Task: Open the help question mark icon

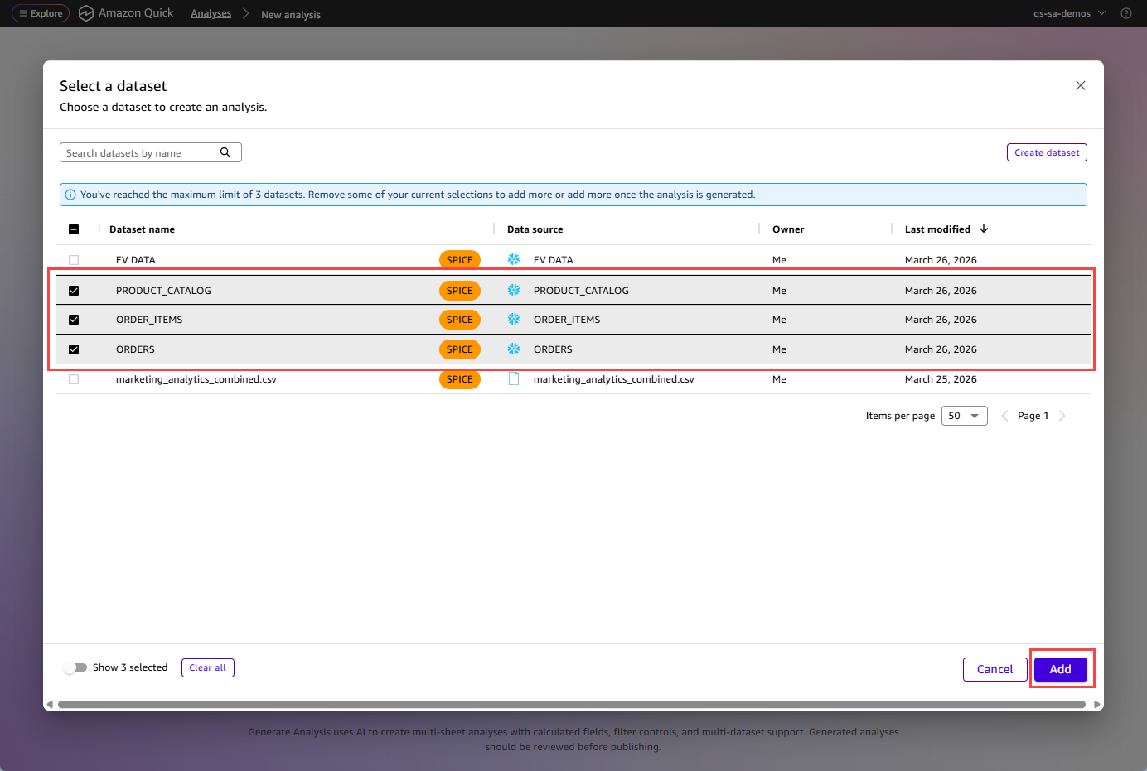Action: (1125, 13)
